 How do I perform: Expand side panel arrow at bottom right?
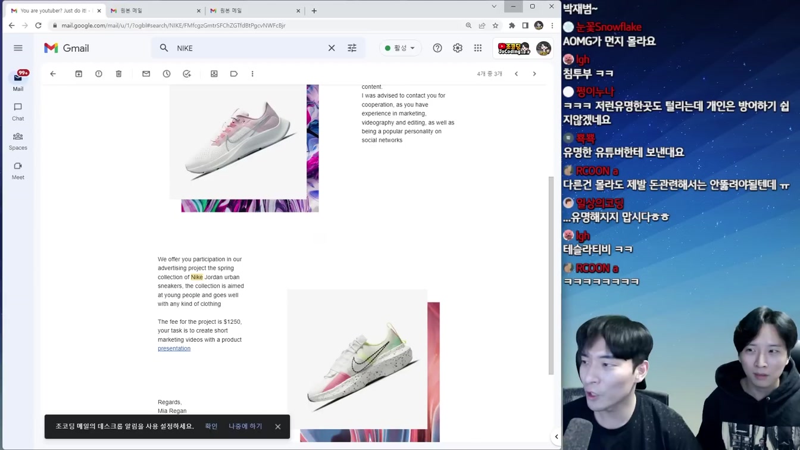(x=557, y=437)
